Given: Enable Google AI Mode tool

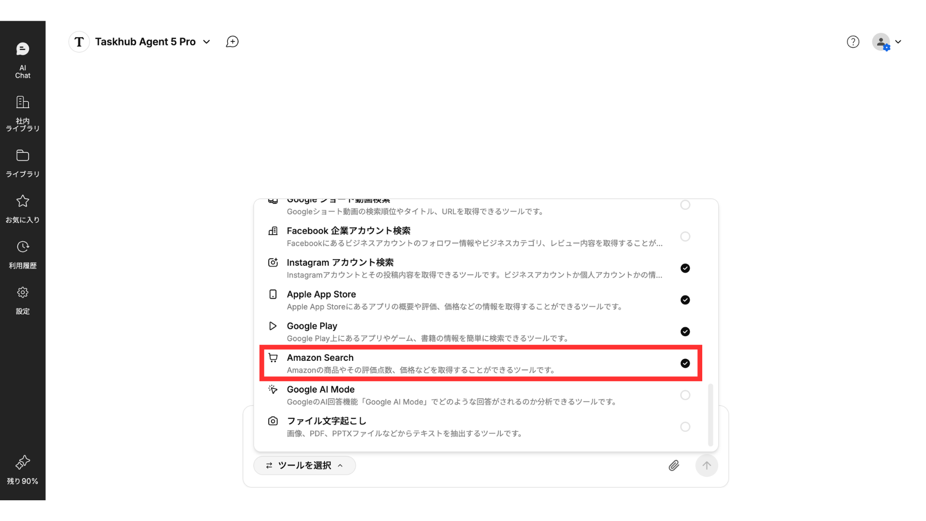Looking at the screenshot, I should tap(685, 395).
